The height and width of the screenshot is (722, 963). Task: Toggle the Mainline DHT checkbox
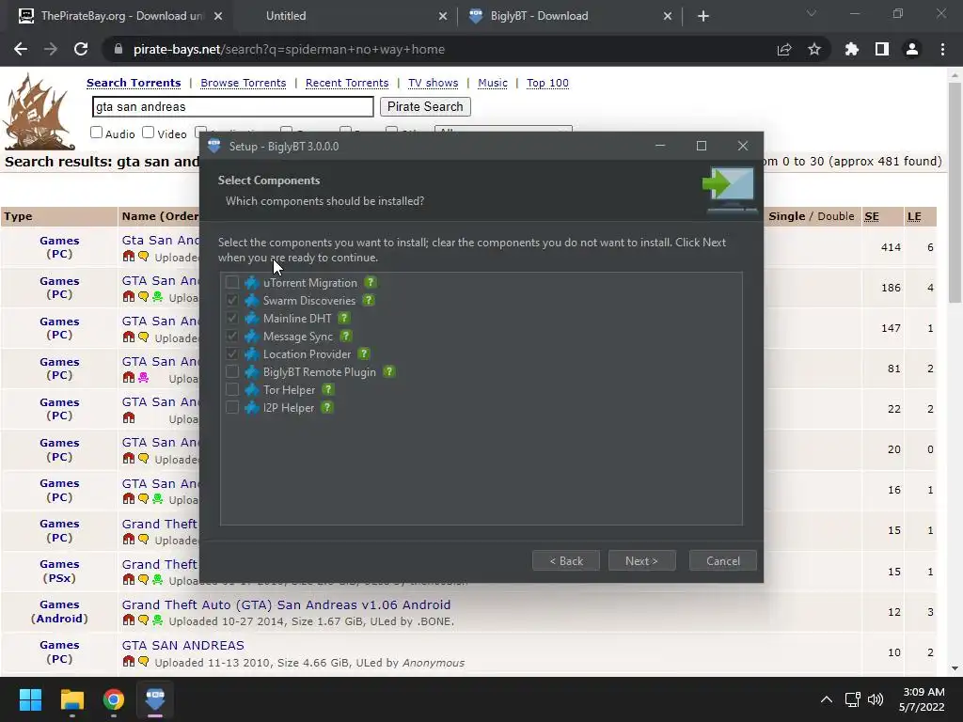click(232, 318)
